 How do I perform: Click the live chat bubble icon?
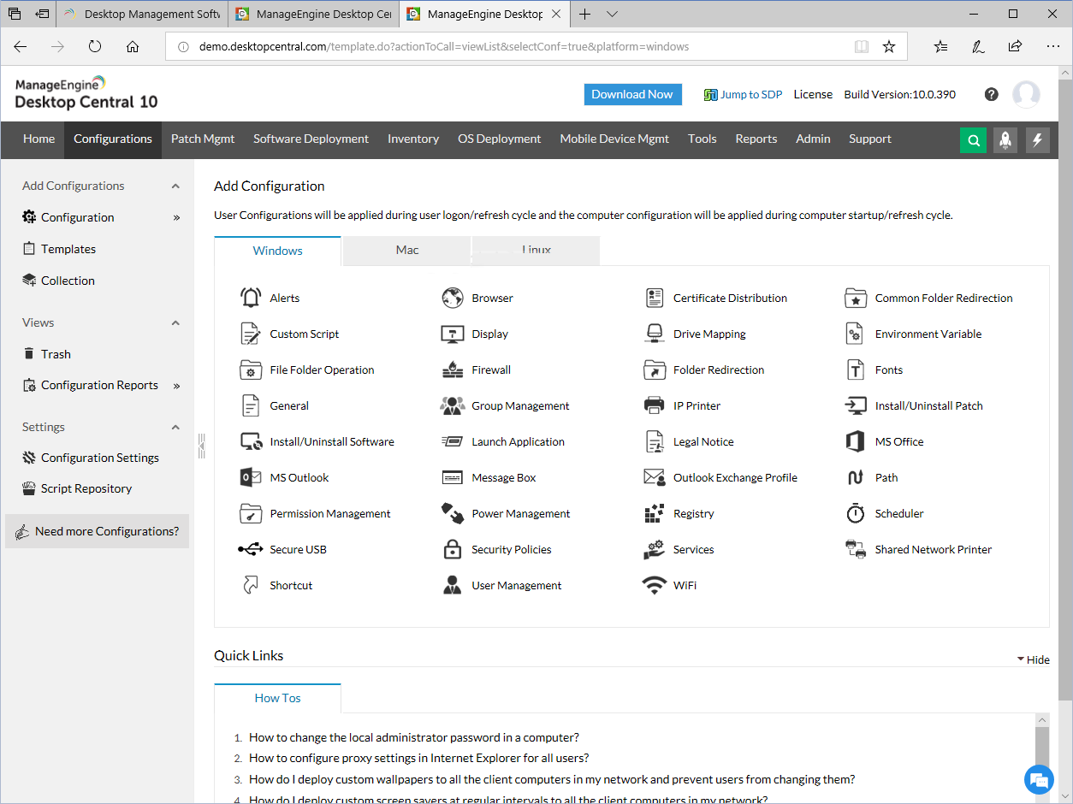[1039, 779]
